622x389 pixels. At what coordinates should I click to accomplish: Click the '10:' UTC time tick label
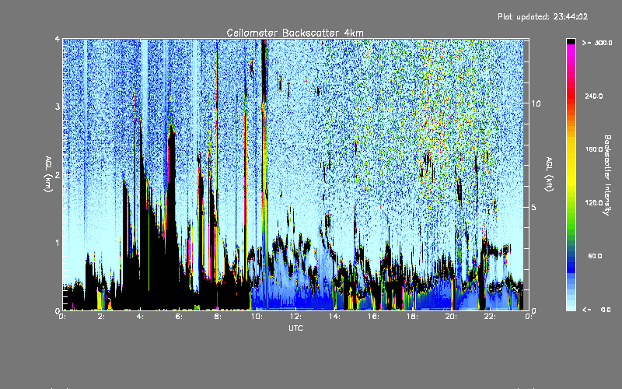tap(257, 317)
